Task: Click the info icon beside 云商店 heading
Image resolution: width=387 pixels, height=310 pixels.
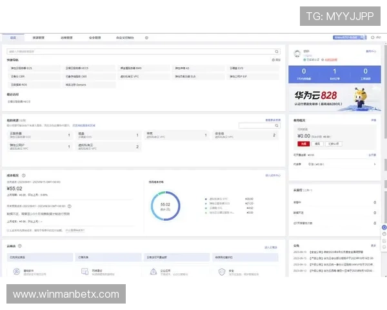Action: (x=20, y=246)
